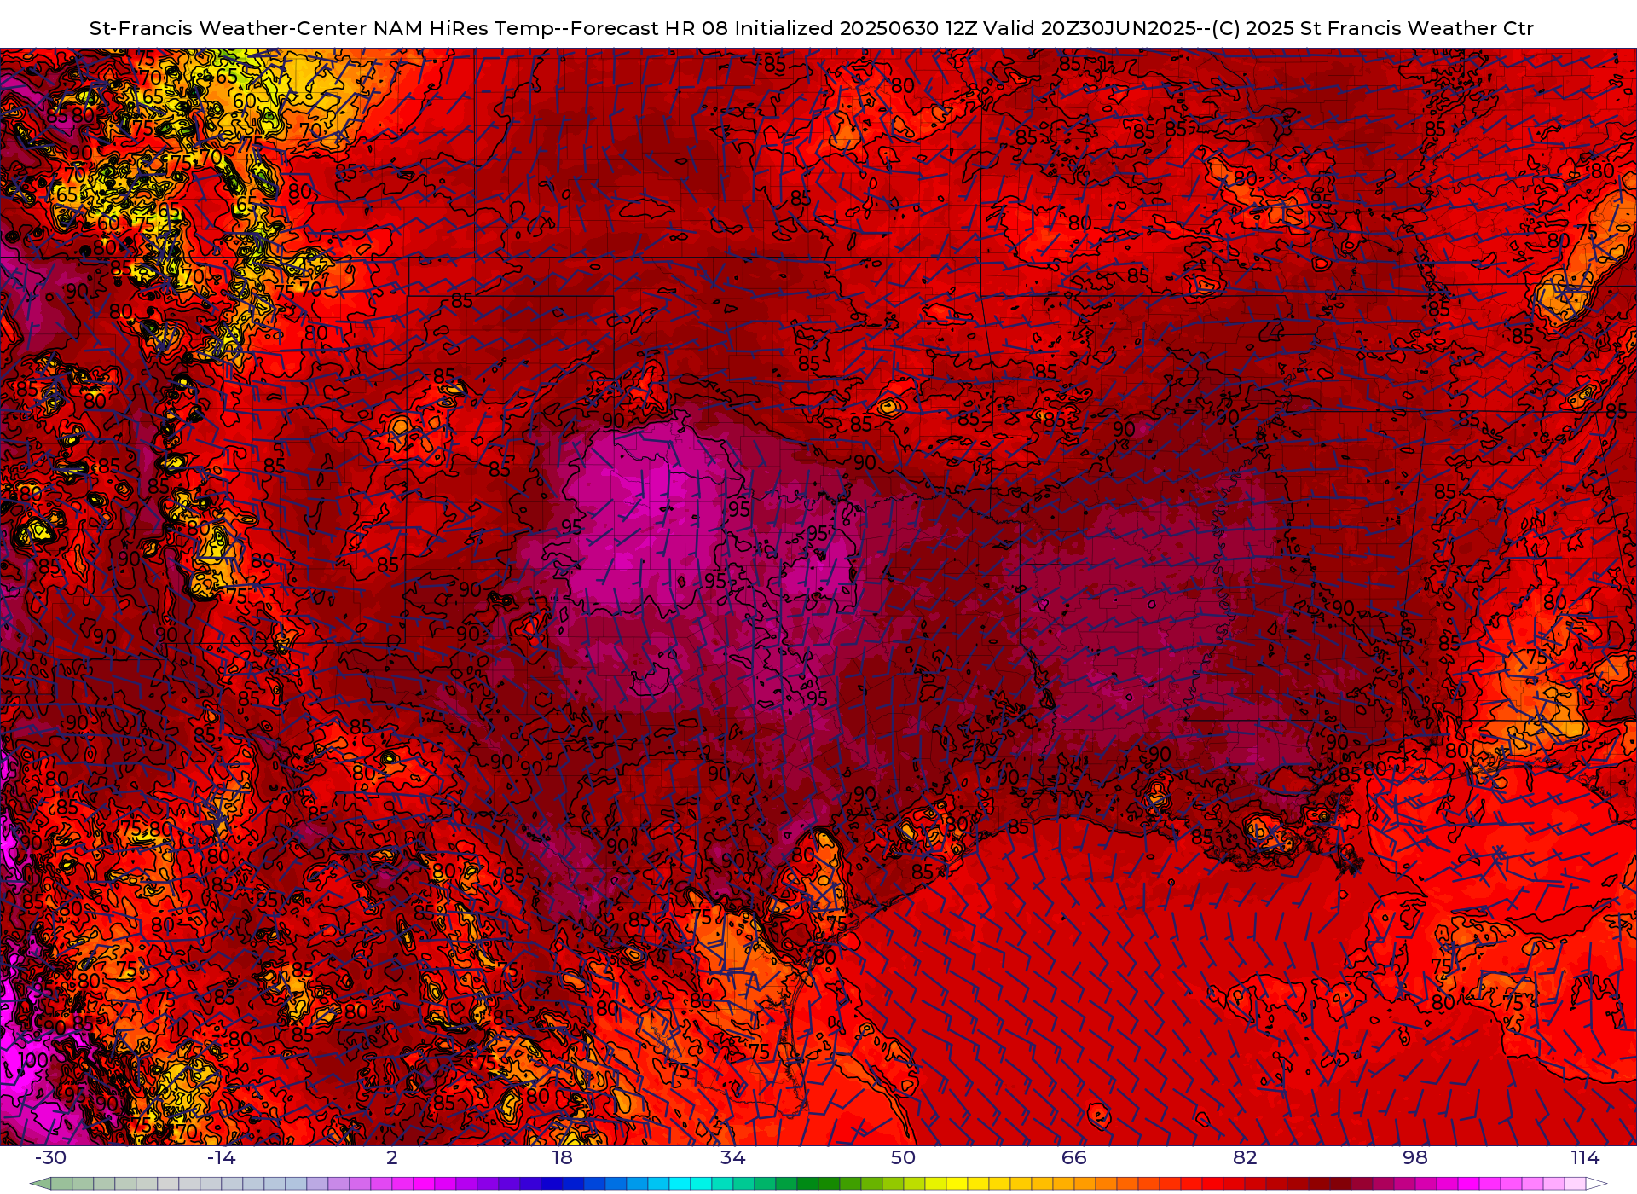Click the "100" contour label on the map

pos(33,1060)
